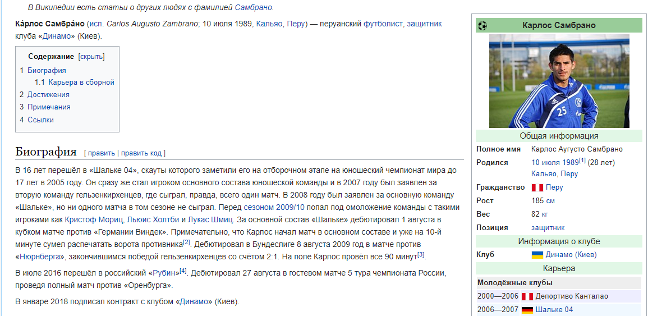Navigate to Ссылки section in contents
648x316 pixels.
click(x=40, y=120)
